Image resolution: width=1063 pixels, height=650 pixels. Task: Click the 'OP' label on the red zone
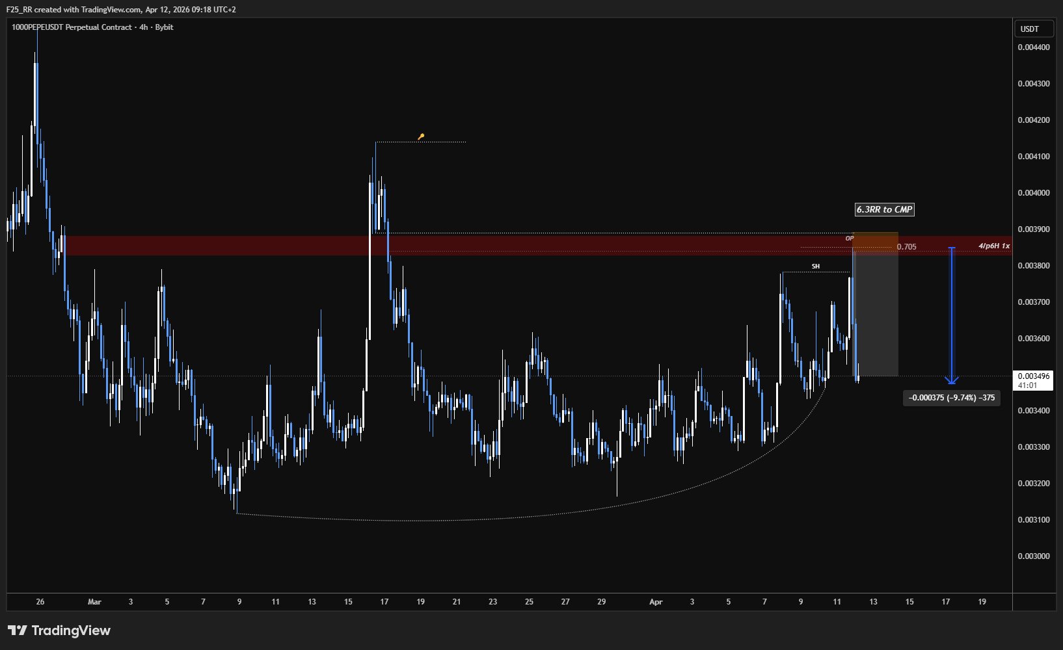[849, 239]
